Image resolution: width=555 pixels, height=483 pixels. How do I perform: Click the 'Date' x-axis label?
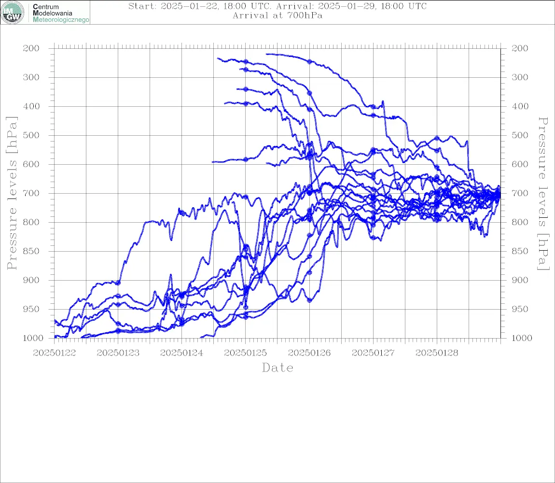click(x=277, y=368)
